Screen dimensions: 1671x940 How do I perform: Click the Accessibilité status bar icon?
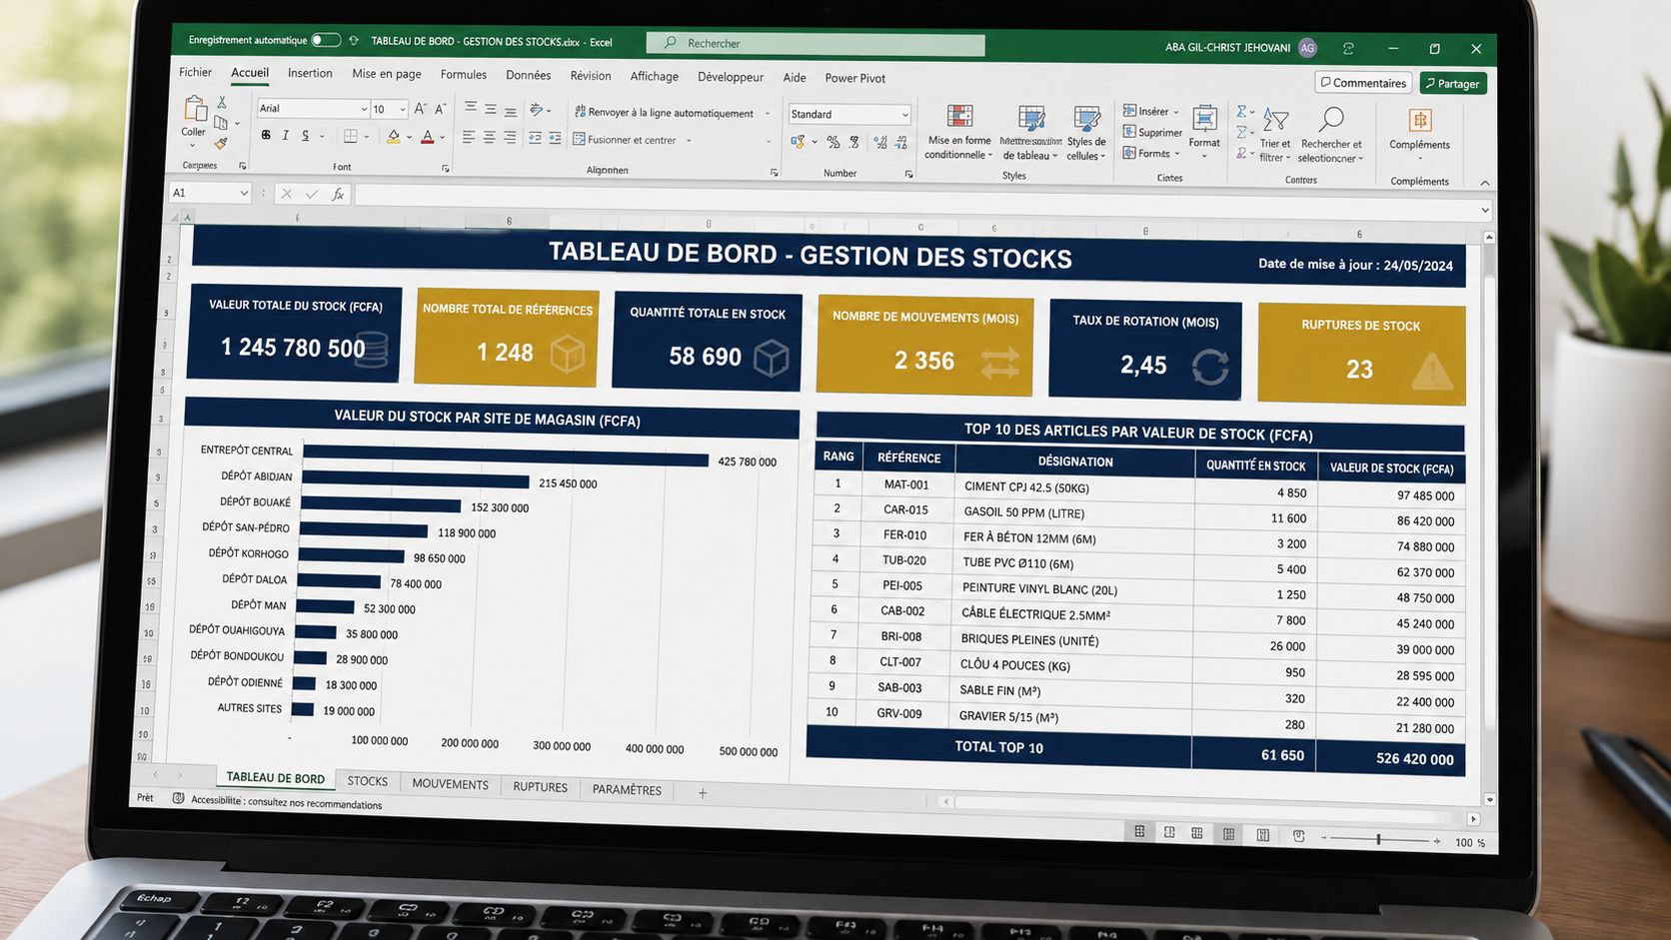point(178,798)
